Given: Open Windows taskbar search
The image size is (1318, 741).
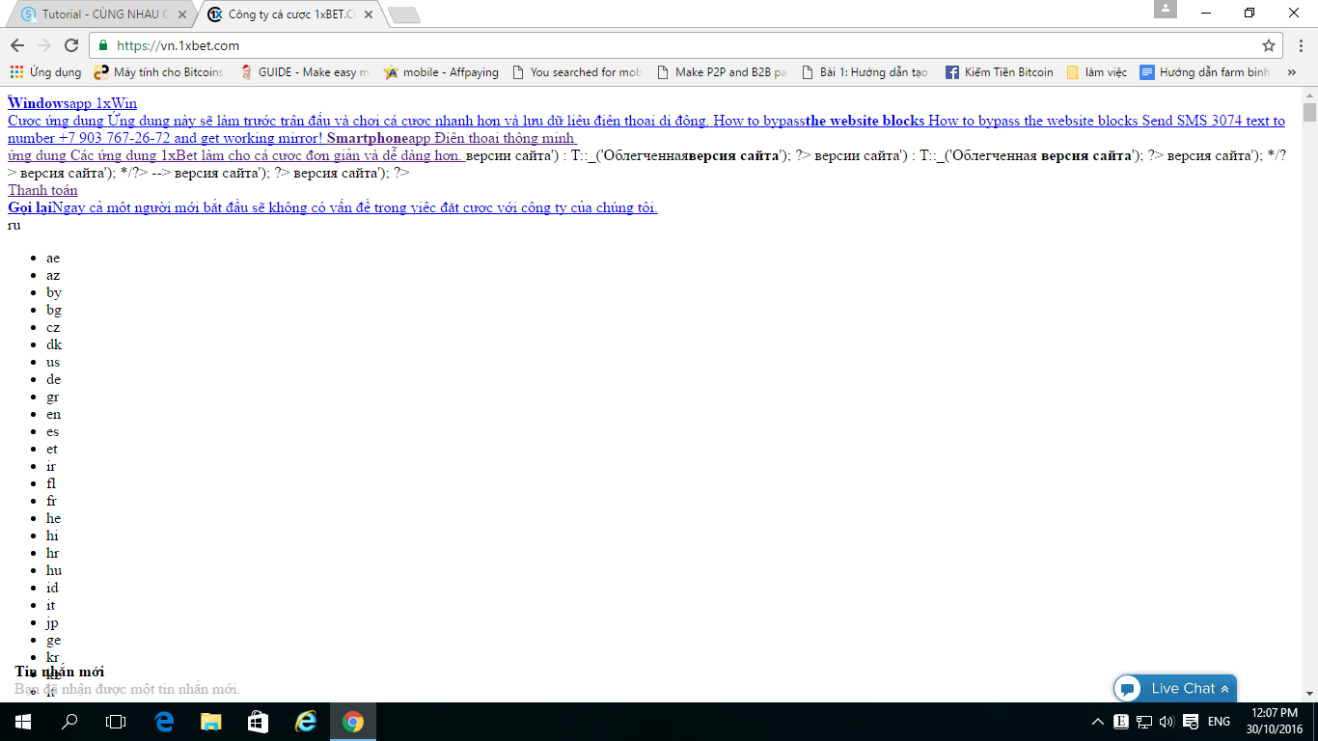Looking at the screenshot, I should click(x=69, y=722).
